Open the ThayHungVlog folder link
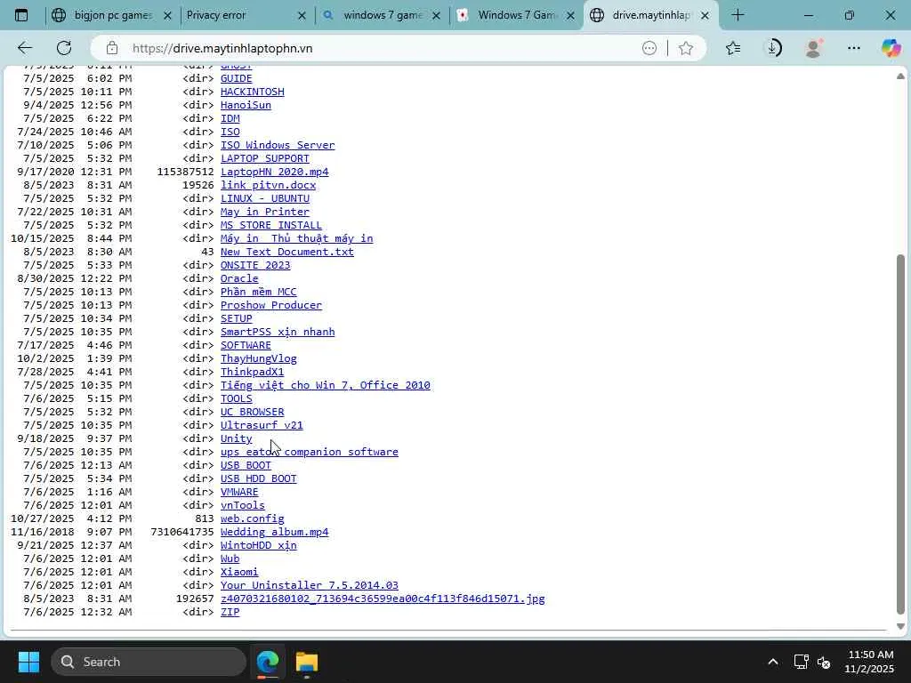The width and height of the screenshot is (911, 683). [x=259, y=359]
